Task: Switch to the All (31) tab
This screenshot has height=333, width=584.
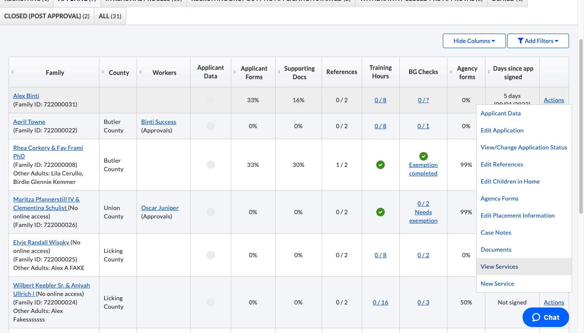Action: [x=110, y=16]
